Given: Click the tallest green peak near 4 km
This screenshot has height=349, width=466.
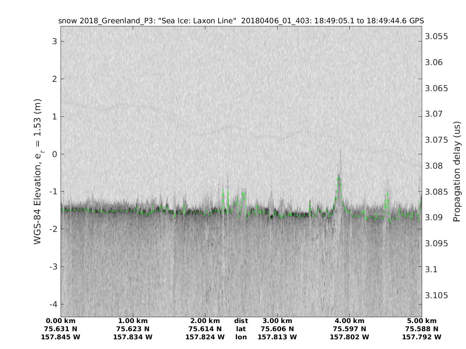Looking at the screenshot, I should pos(339,178).
